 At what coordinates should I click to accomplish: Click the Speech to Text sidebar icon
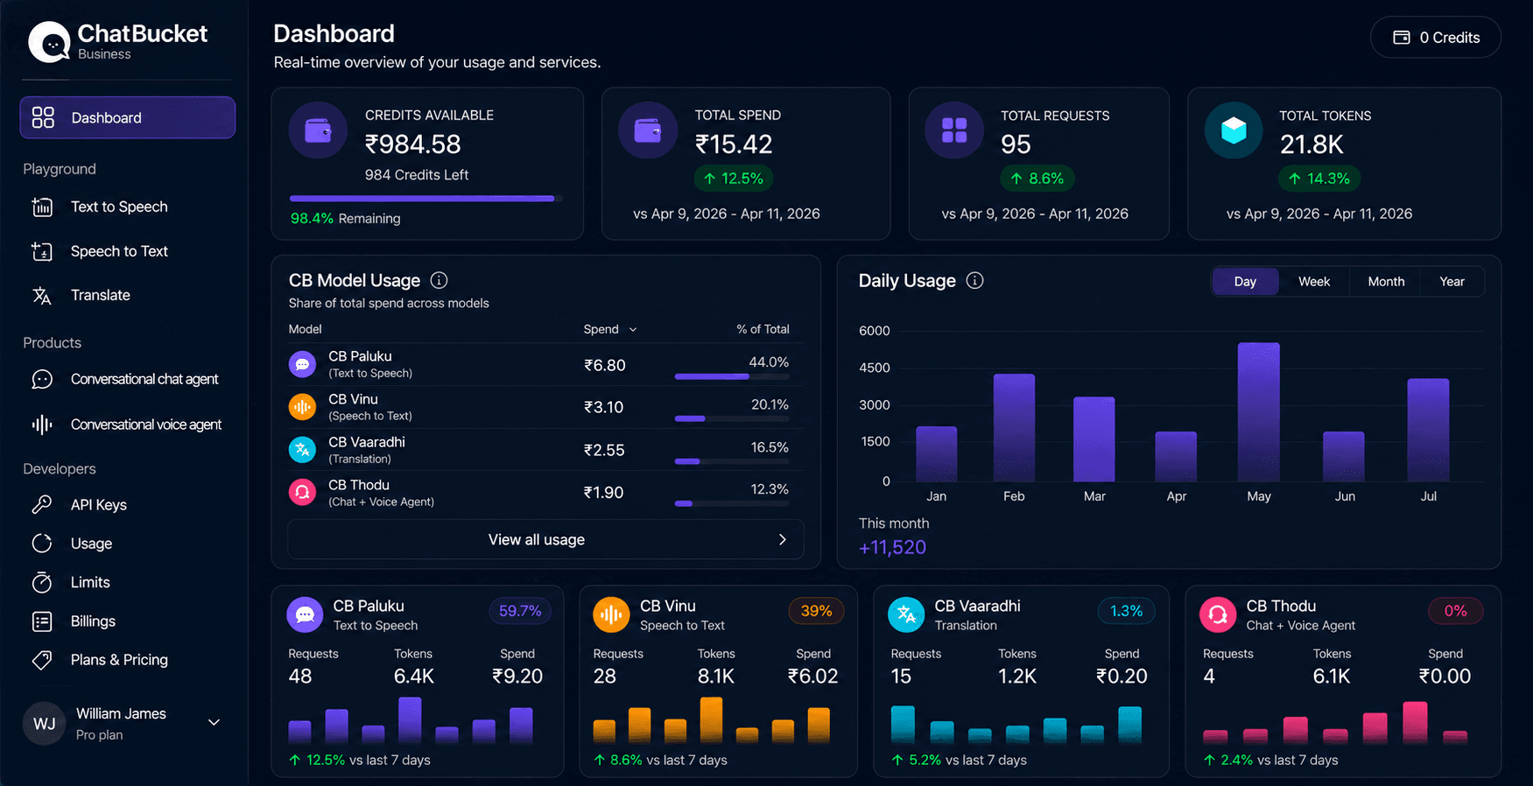[42, 251]
